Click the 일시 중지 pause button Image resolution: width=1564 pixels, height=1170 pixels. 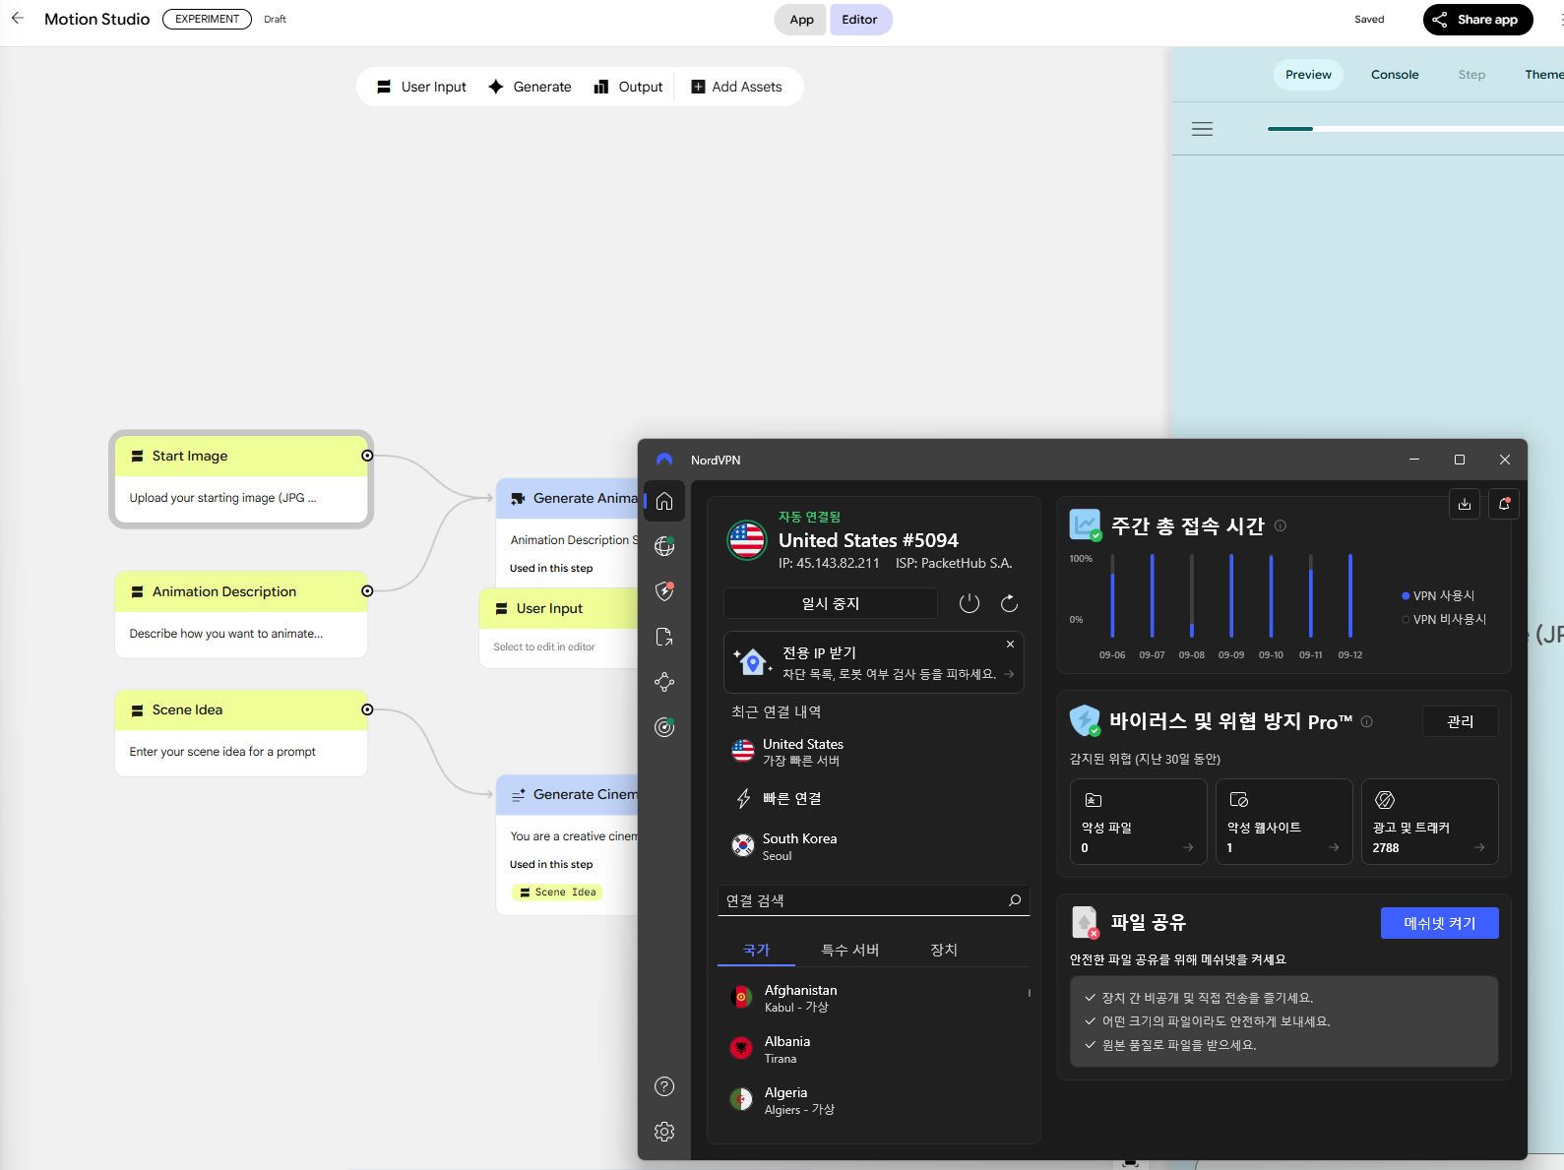coord(831,603)
